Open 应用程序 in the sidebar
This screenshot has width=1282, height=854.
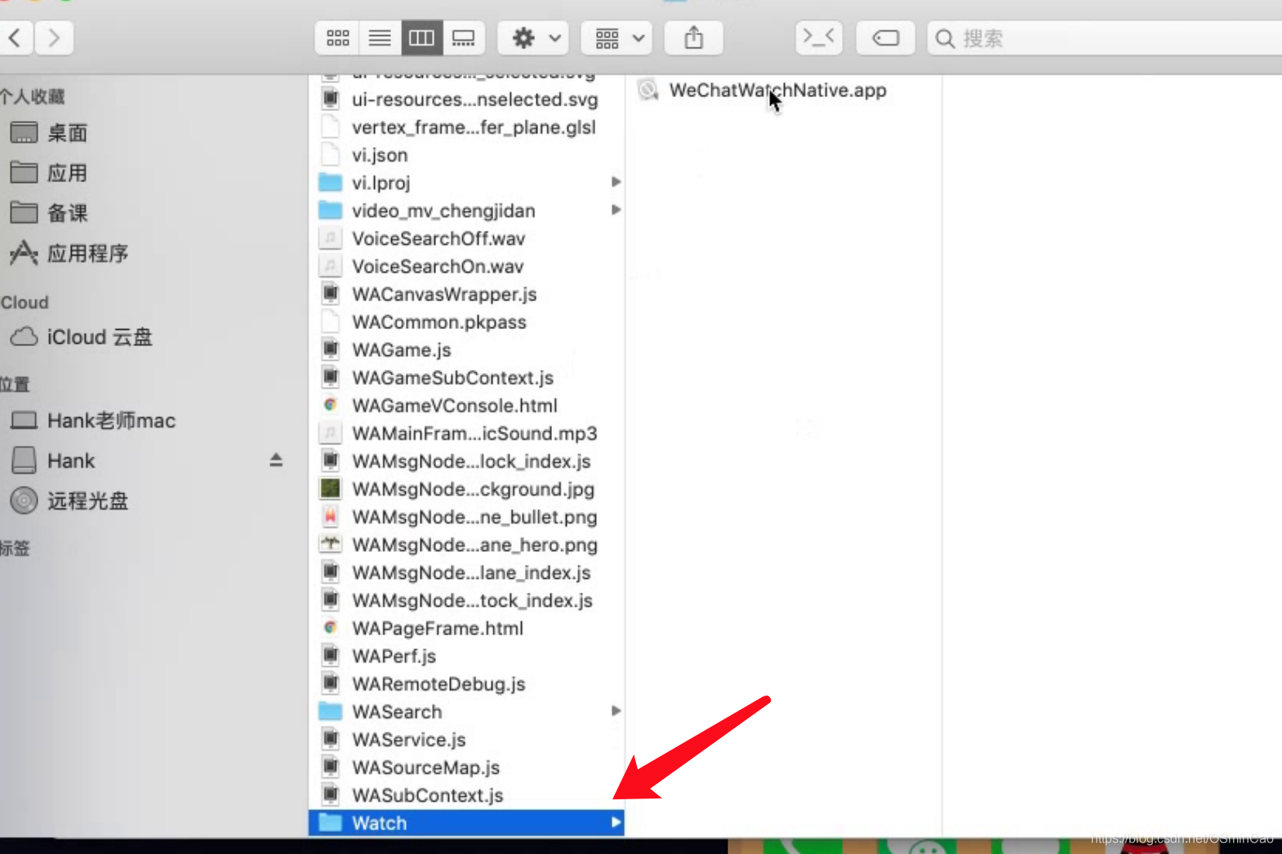click(x=69, y=253)
